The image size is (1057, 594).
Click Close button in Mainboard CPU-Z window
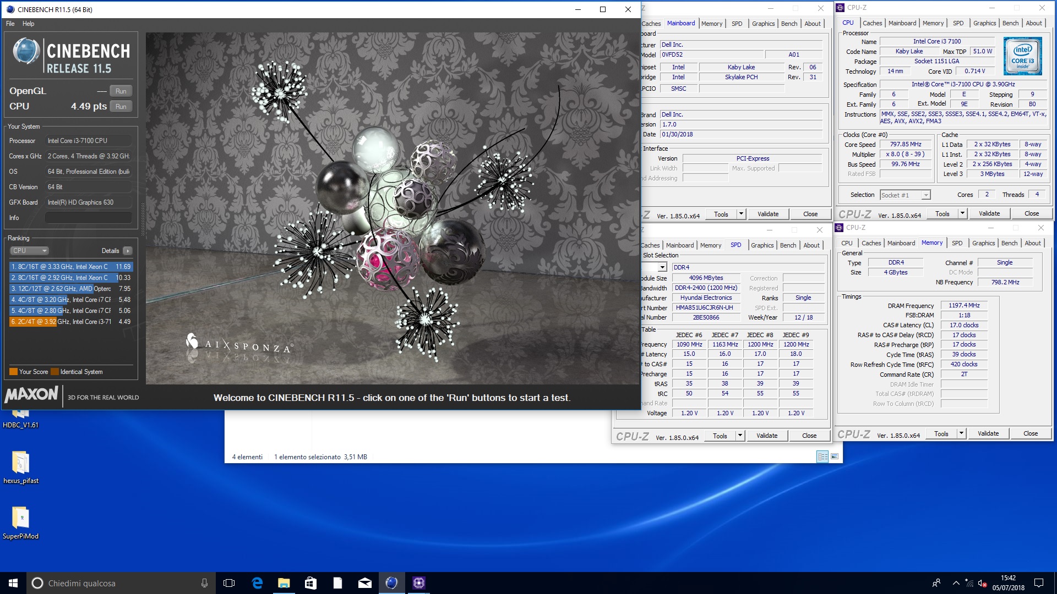pyautogui.click(x=810, y=215)
